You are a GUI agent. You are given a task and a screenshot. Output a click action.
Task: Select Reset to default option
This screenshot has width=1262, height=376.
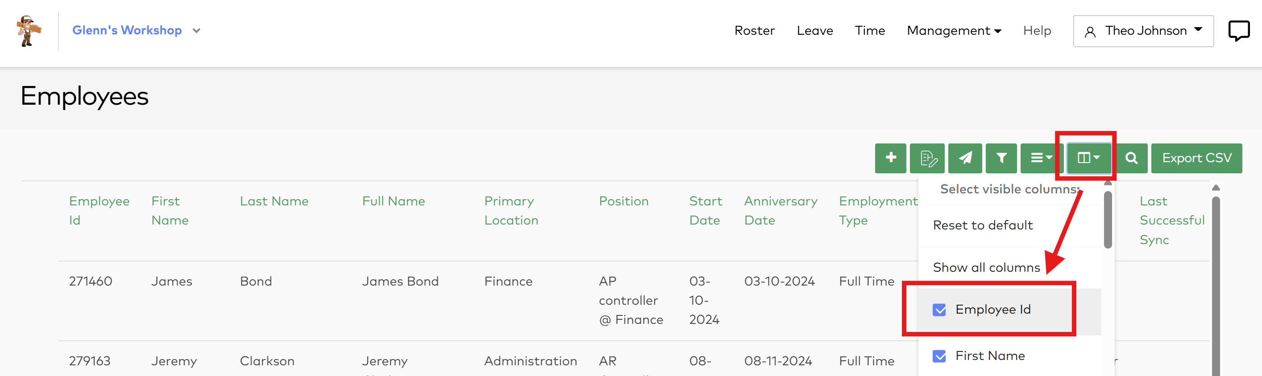pos(982,225)
